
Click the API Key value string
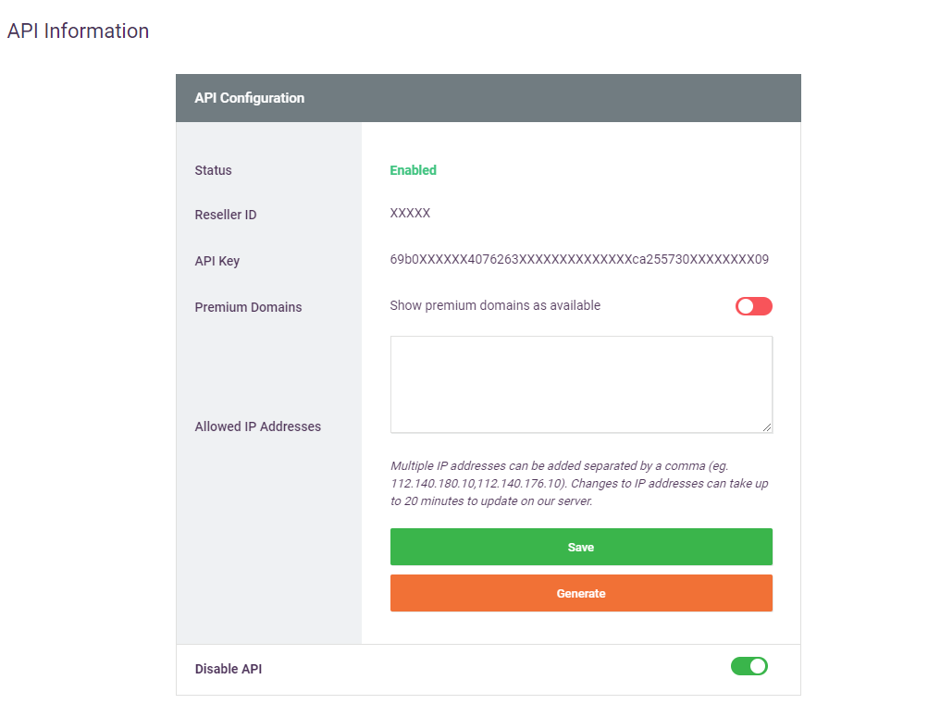click(578, 260)
